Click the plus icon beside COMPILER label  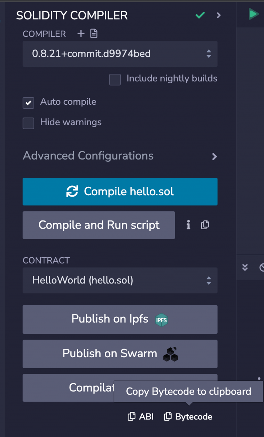(81, 34)
